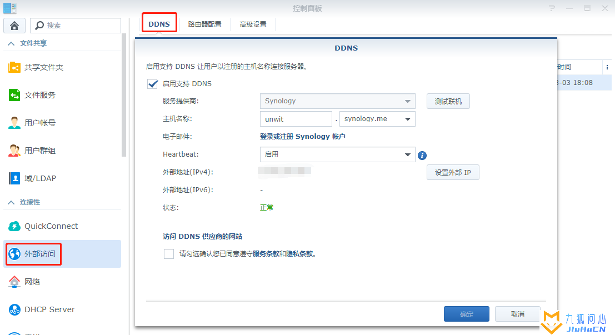
Task: Click 登录或注册 Synology 帐户 link
Action: pos(302,137)
